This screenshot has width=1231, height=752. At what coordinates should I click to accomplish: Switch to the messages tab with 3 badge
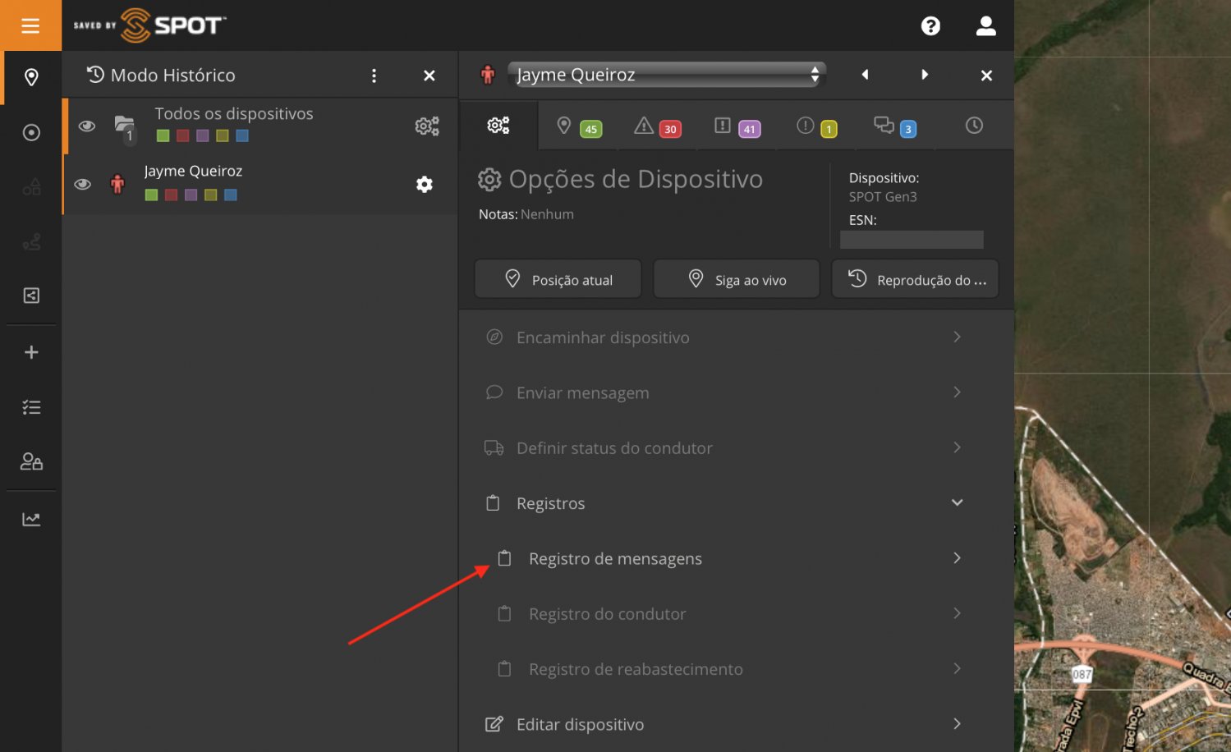[894, 126]
